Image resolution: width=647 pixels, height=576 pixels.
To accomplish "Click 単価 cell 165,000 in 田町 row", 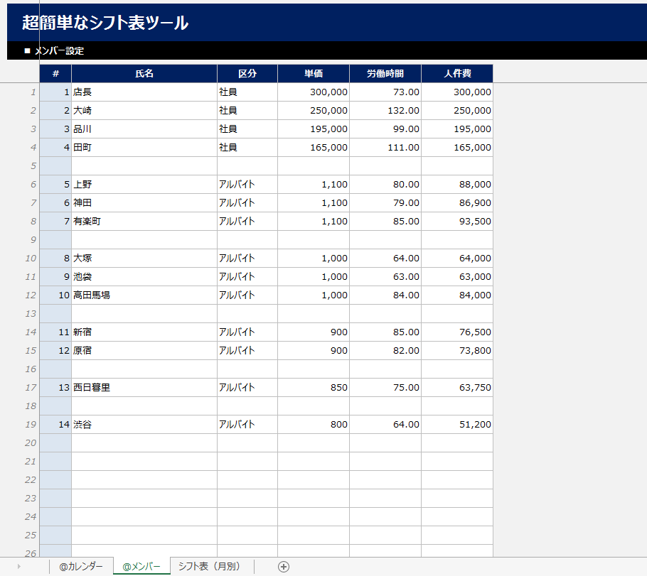I will tap(314, 147).
